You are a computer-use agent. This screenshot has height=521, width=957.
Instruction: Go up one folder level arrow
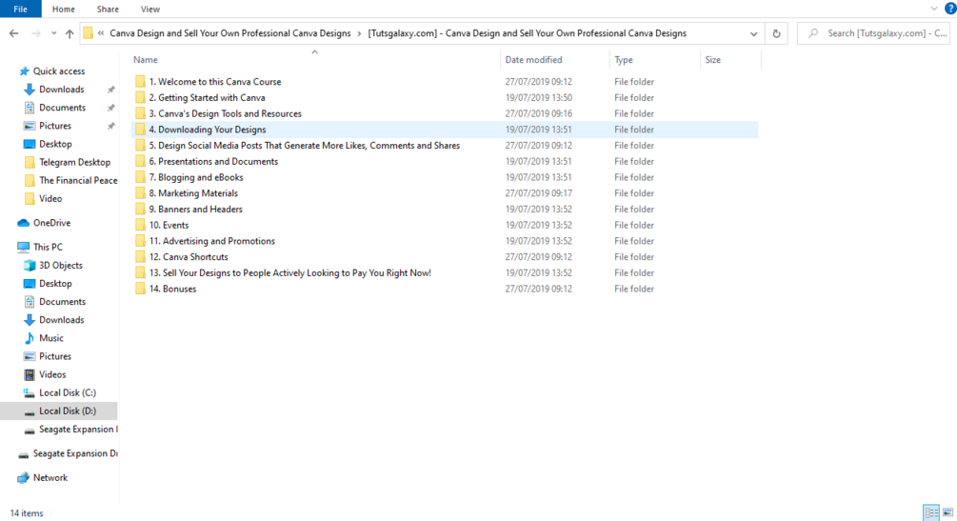70,33
